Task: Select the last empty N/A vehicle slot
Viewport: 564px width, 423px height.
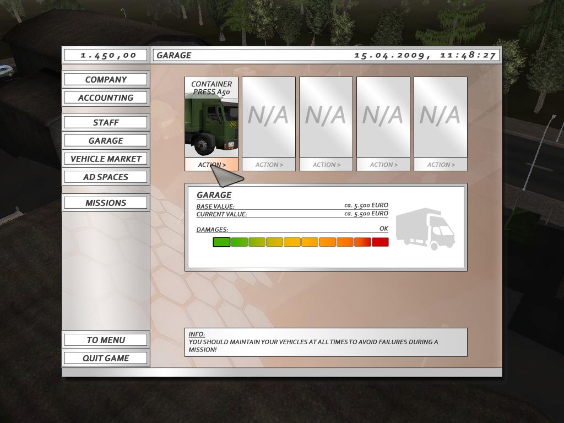Action: (x=441, y=117)
